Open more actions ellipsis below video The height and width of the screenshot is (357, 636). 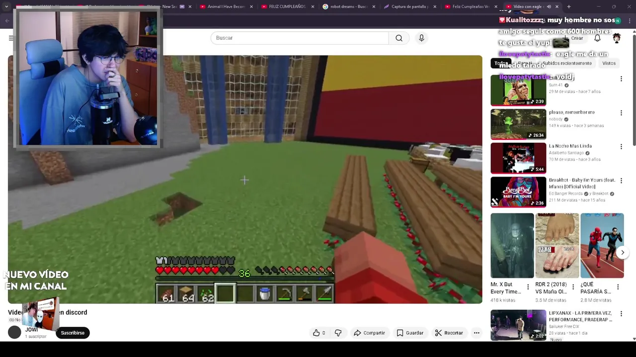point(477,333)
